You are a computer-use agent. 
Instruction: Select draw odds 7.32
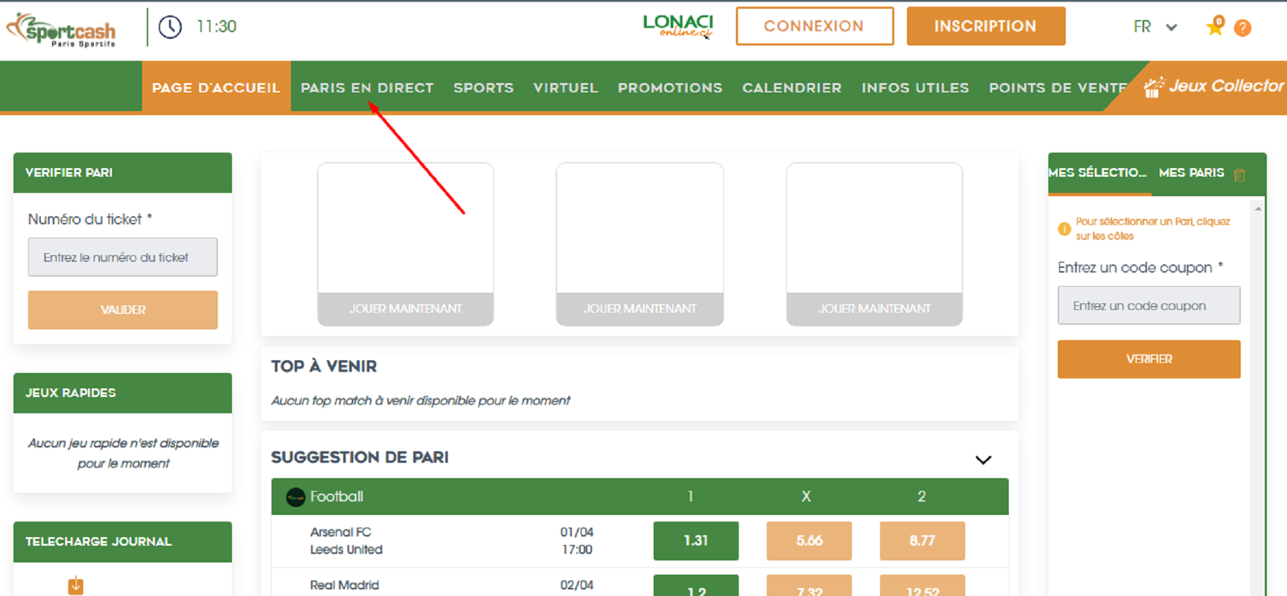pos(809,585)
